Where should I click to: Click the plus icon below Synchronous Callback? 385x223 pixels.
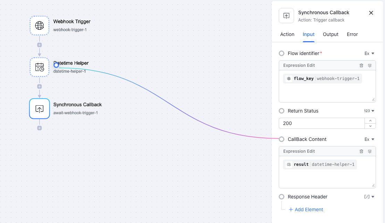(x=39, y=128)
